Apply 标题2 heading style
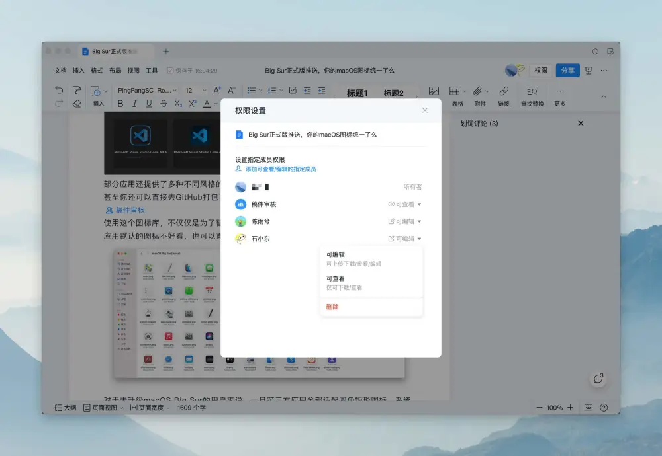Screen dimensions: 662x456 click(x=393, y=93)
